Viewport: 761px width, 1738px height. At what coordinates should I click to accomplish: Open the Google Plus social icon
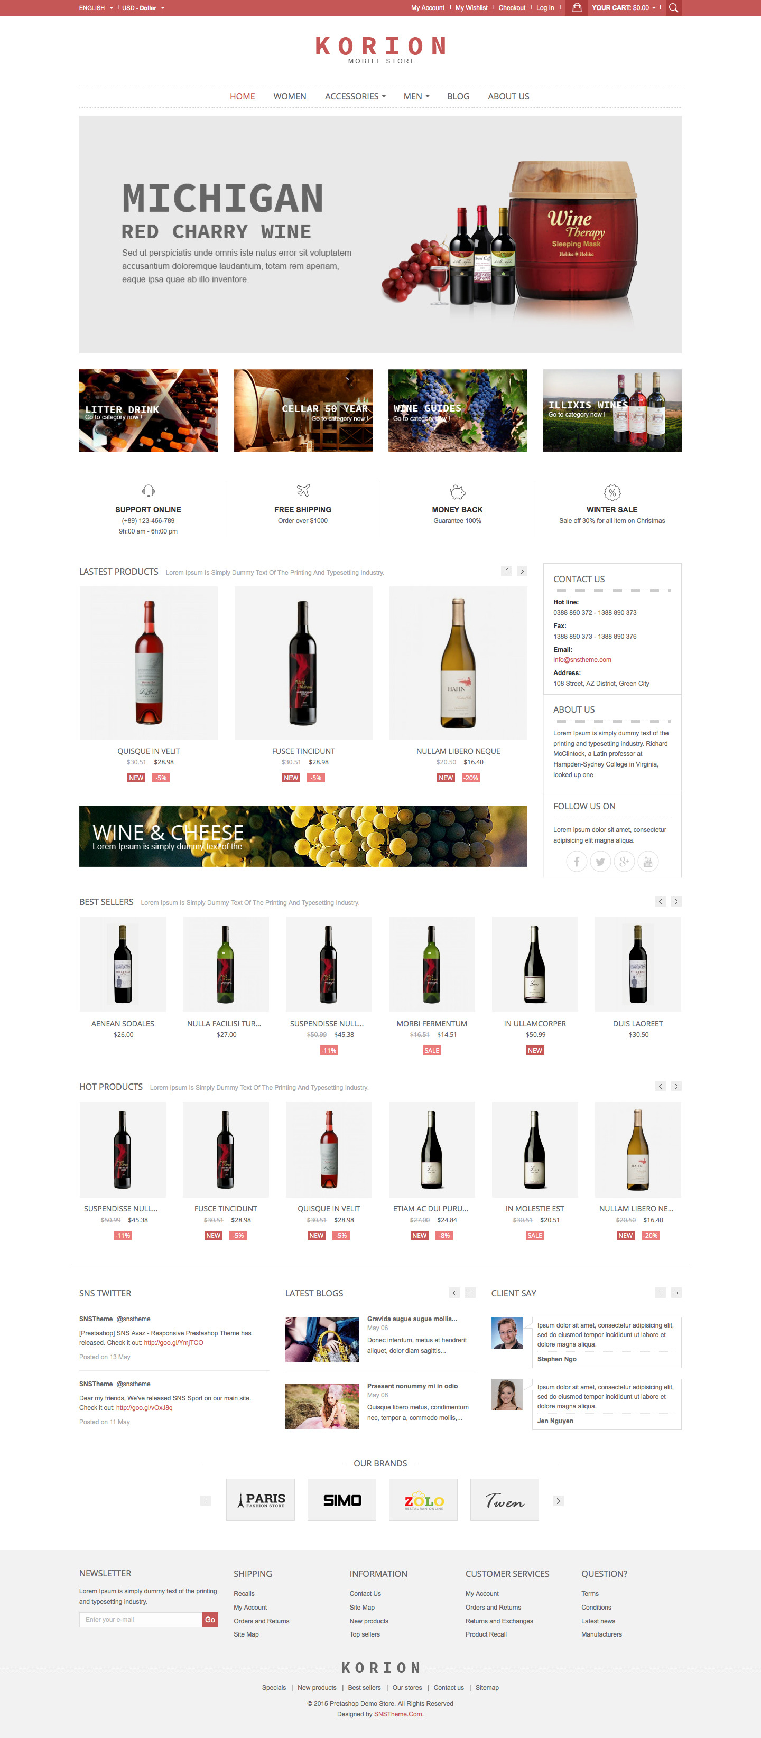pyautogui.click(x=624, y=861)
